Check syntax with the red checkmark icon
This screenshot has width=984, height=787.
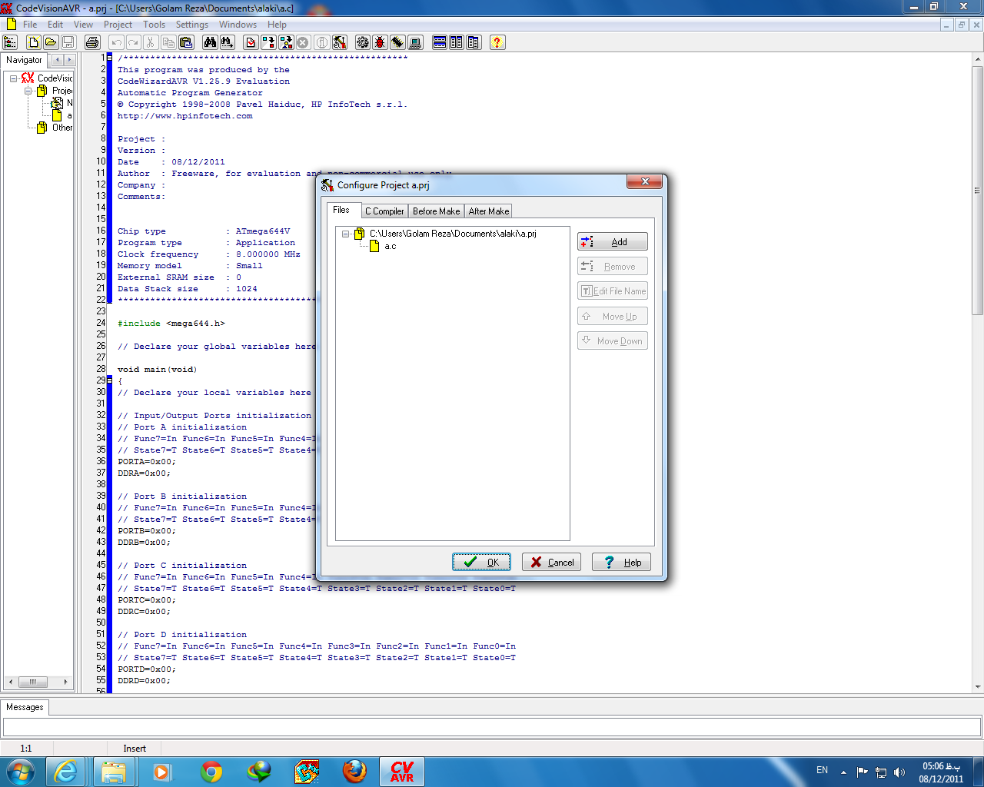pos(251,42)
